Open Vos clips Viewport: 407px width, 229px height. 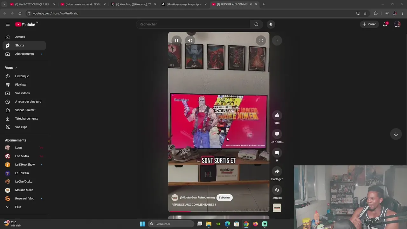tap(24, 127)
